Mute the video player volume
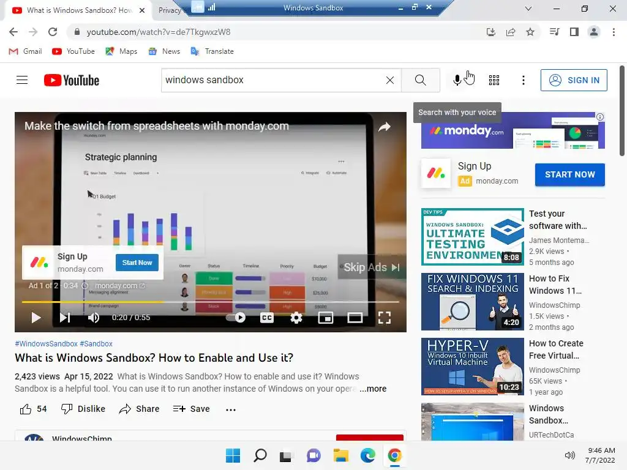 [94, 318]
